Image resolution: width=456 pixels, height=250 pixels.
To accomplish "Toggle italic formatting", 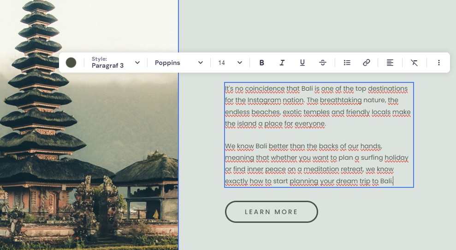I will pyautogui.click(x=282, y=63).
